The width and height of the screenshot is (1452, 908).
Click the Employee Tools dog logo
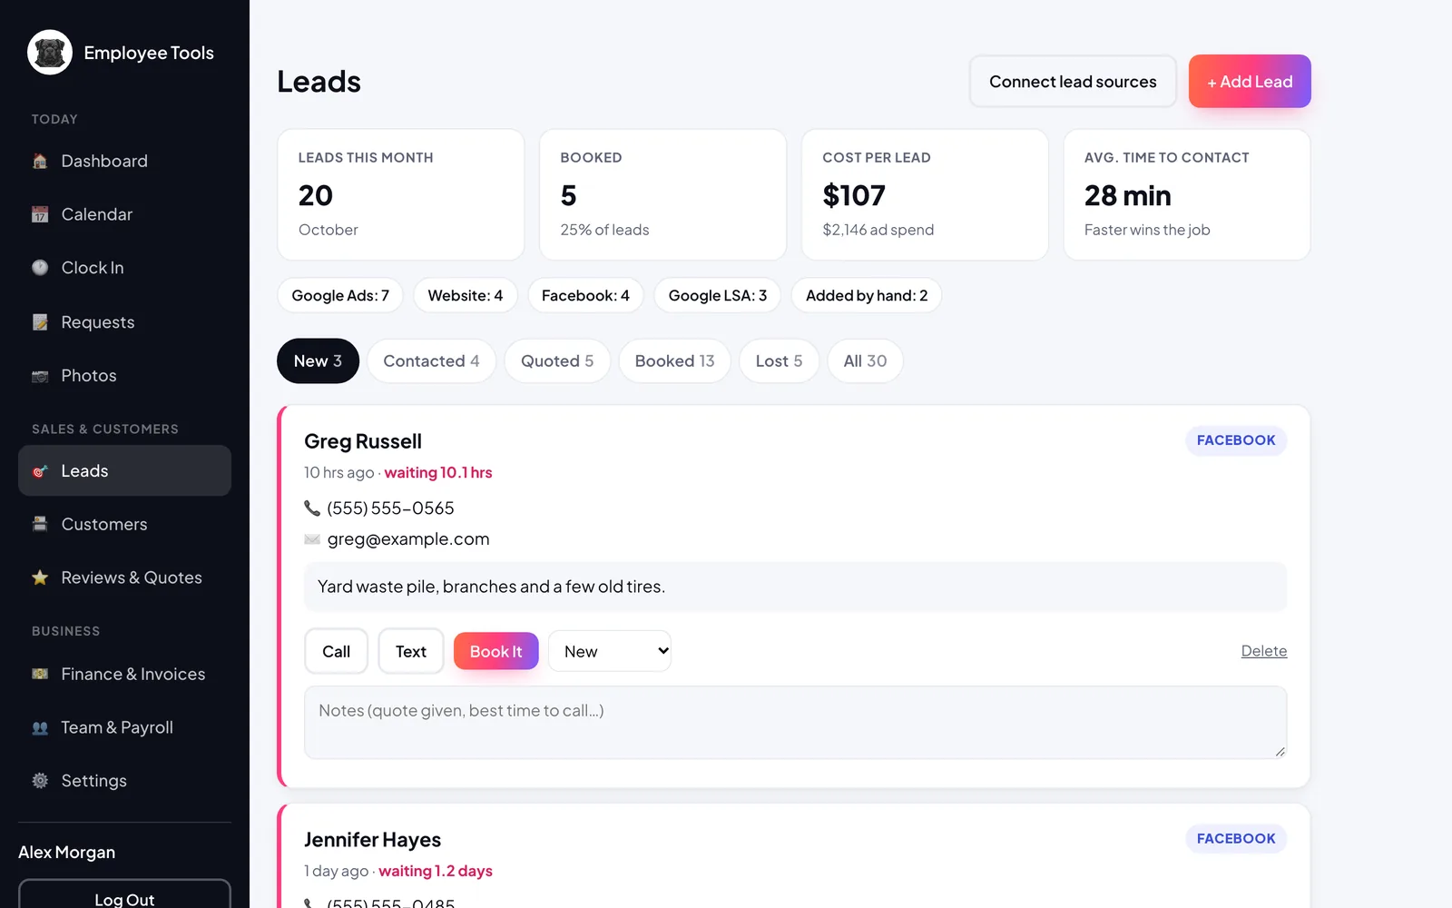coord(50,53)
